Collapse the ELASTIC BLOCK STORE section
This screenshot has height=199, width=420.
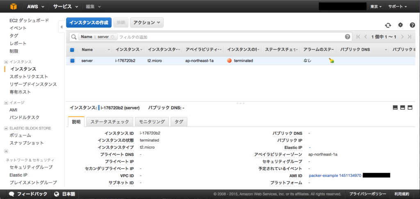6,129
